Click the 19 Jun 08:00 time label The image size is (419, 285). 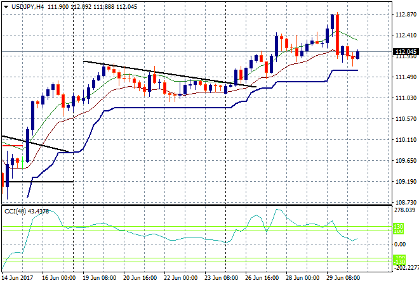[100, 278]
